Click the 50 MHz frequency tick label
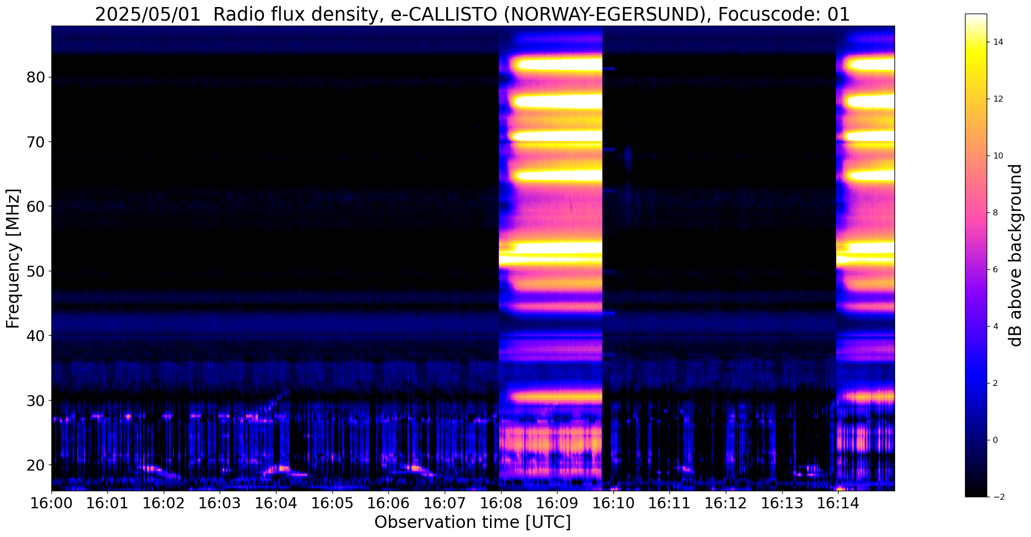The width and height of the screenshot is (1031, 537). (37, 271)
